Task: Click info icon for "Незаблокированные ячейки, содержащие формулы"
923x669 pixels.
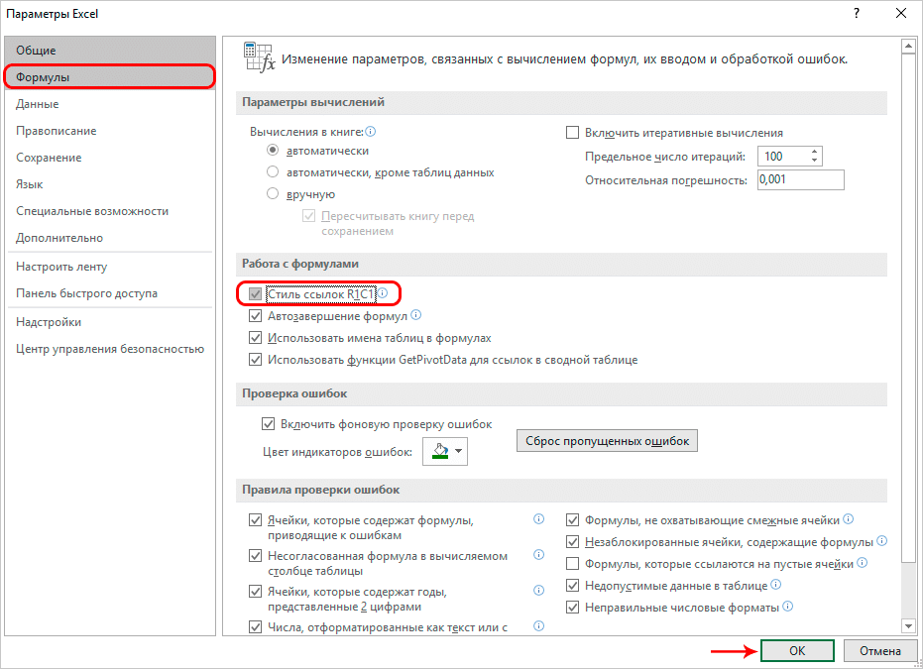Action: pos(882,542)
